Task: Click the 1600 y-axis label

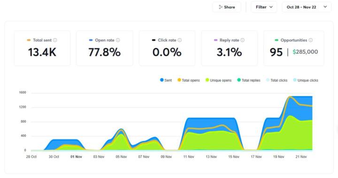Action: 23,92
